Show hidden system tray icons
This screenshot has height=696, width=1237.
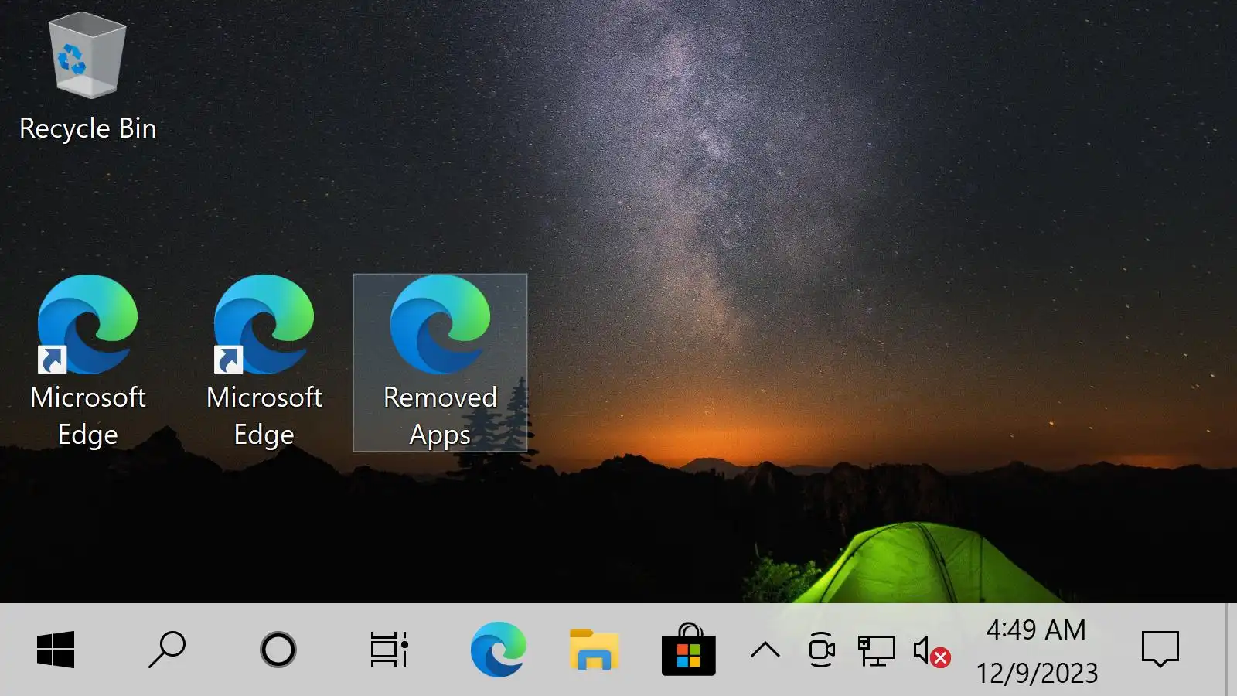click(765, 650)
